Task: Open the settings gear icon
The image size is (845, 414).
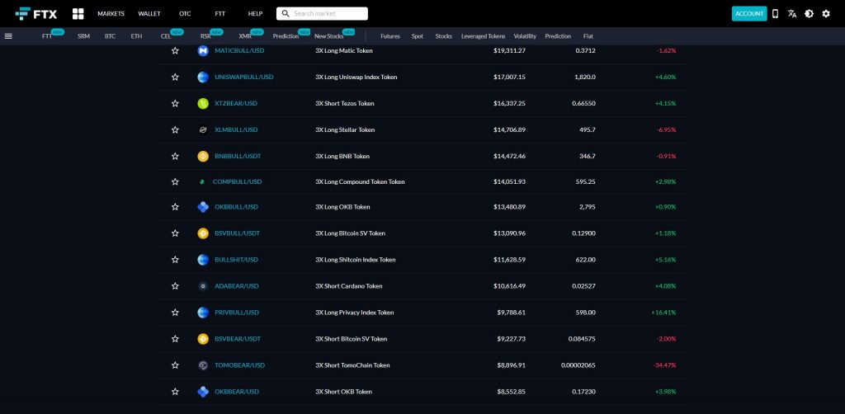Action: (825, 14)
